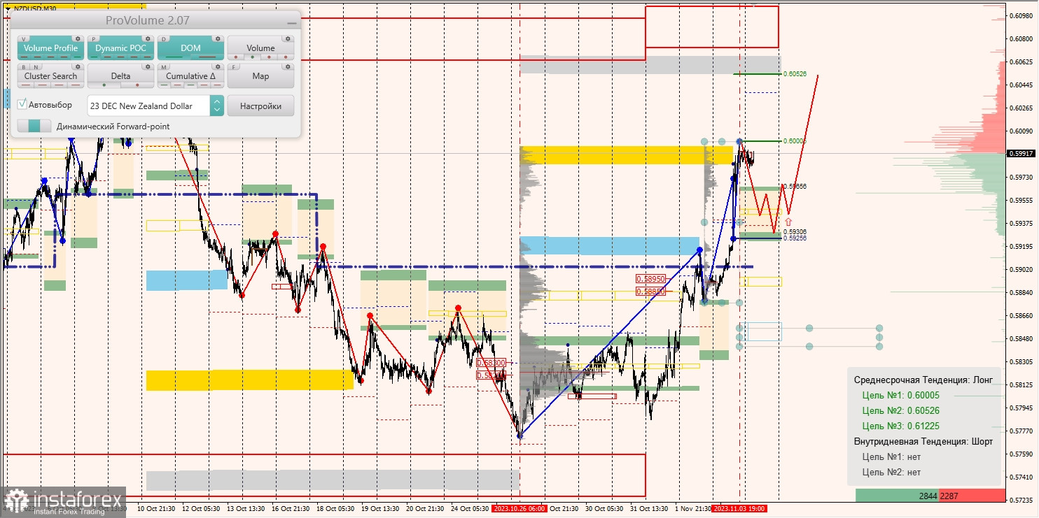
Task: Uncheck the Автовыбор checkbox
Action: 22,104
